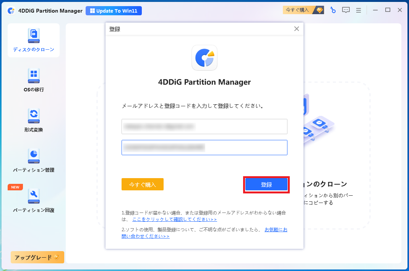Open the ここをクリックして確認してください link

[175, 219]
